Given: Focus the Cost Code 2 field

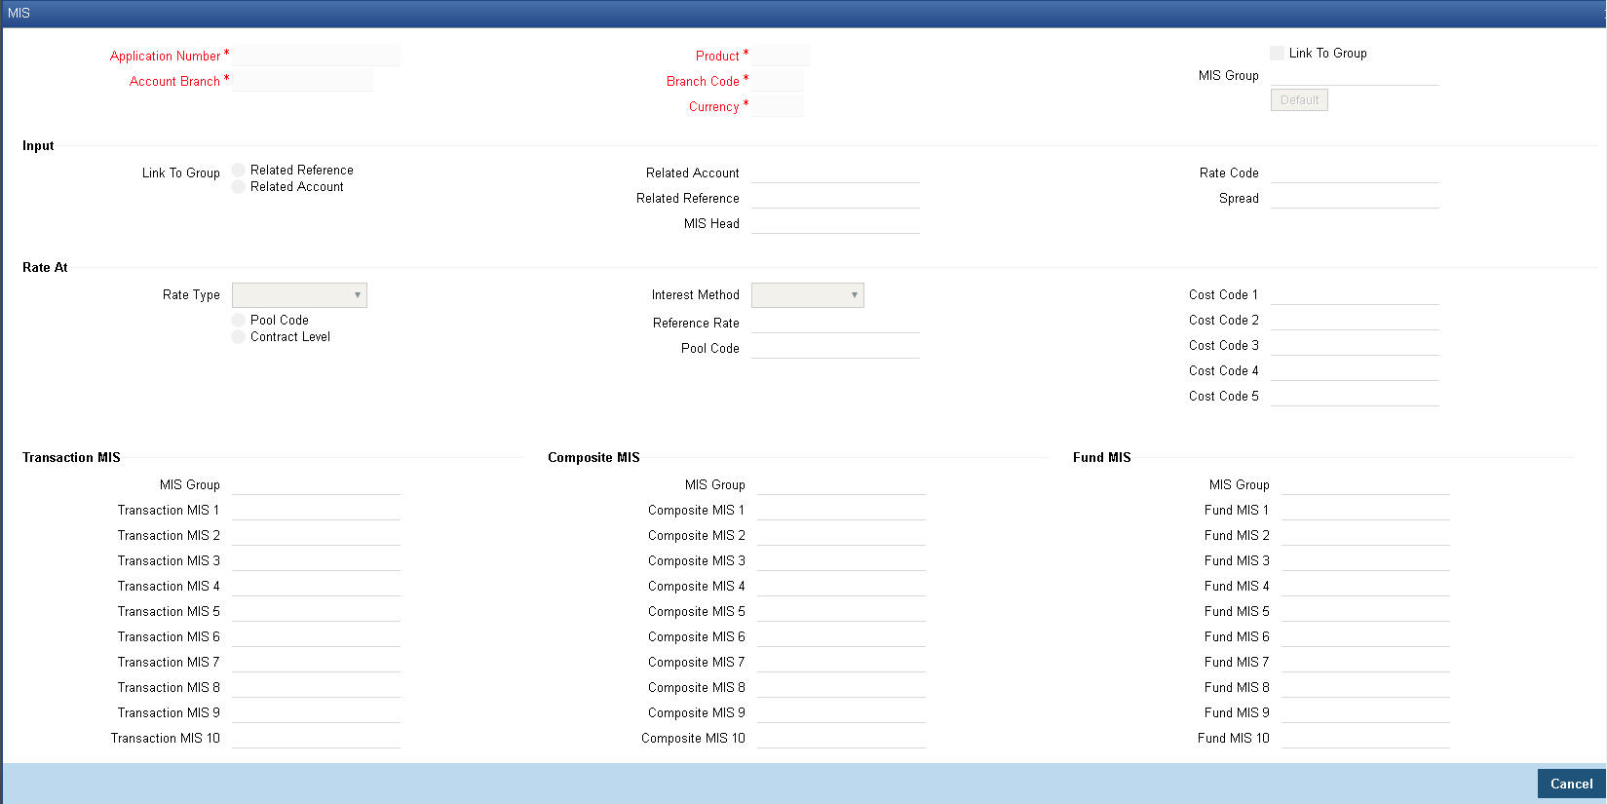Looking at the screenshot, I should (x=1355, y=320).
